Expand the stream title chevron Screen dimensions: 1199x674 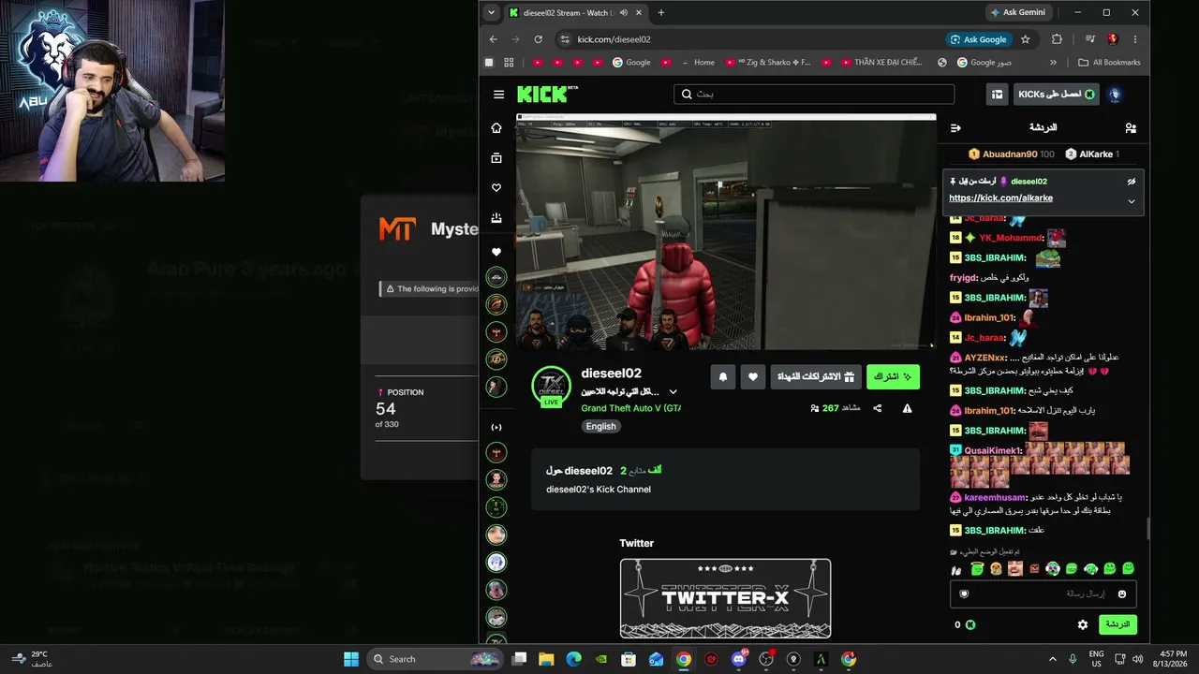click(x=673, y=391)
